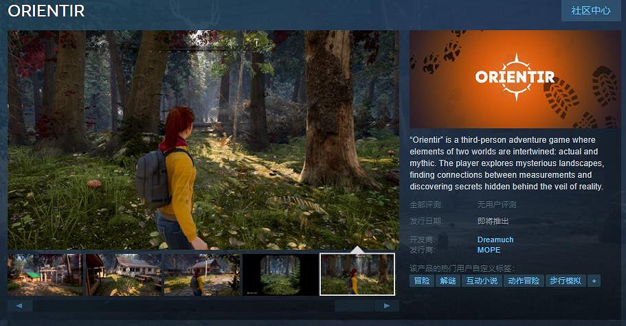Click the left scroll arrow under thumbnails
This screenshot has height=326, width=626.
tap(20, 305)
